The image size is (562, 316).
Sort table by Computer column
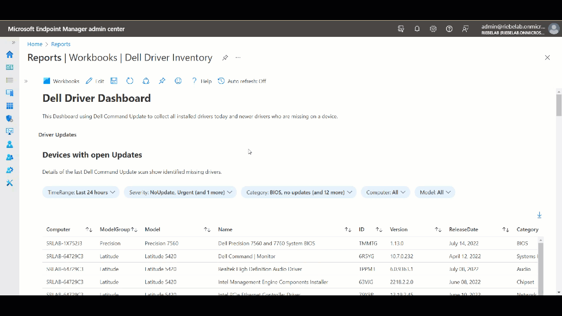tap(89, 230)
